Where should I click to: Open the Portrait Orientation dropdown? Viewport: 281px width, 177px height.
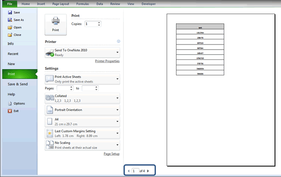click(x=82, y=110)
